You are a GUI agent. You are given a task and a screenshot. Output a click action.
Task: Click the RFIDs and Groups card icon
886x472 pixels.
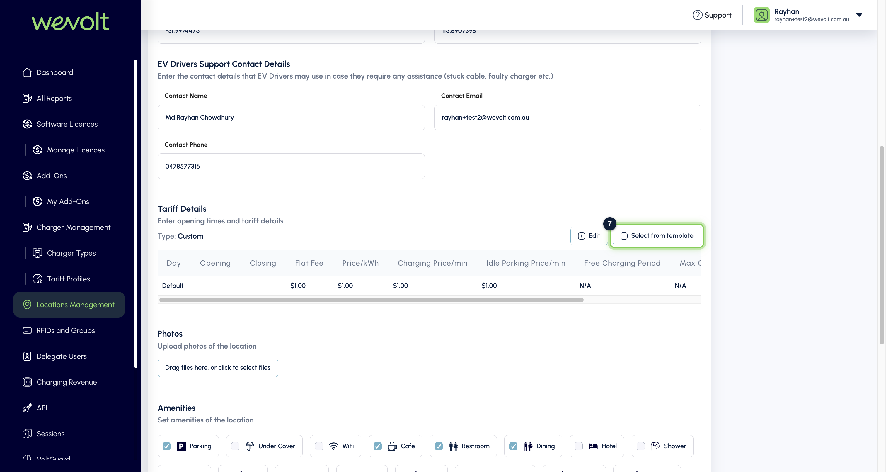27,330
